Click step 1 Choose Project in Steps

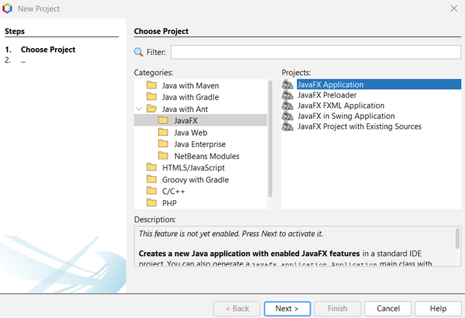click(x=48, y=49)
